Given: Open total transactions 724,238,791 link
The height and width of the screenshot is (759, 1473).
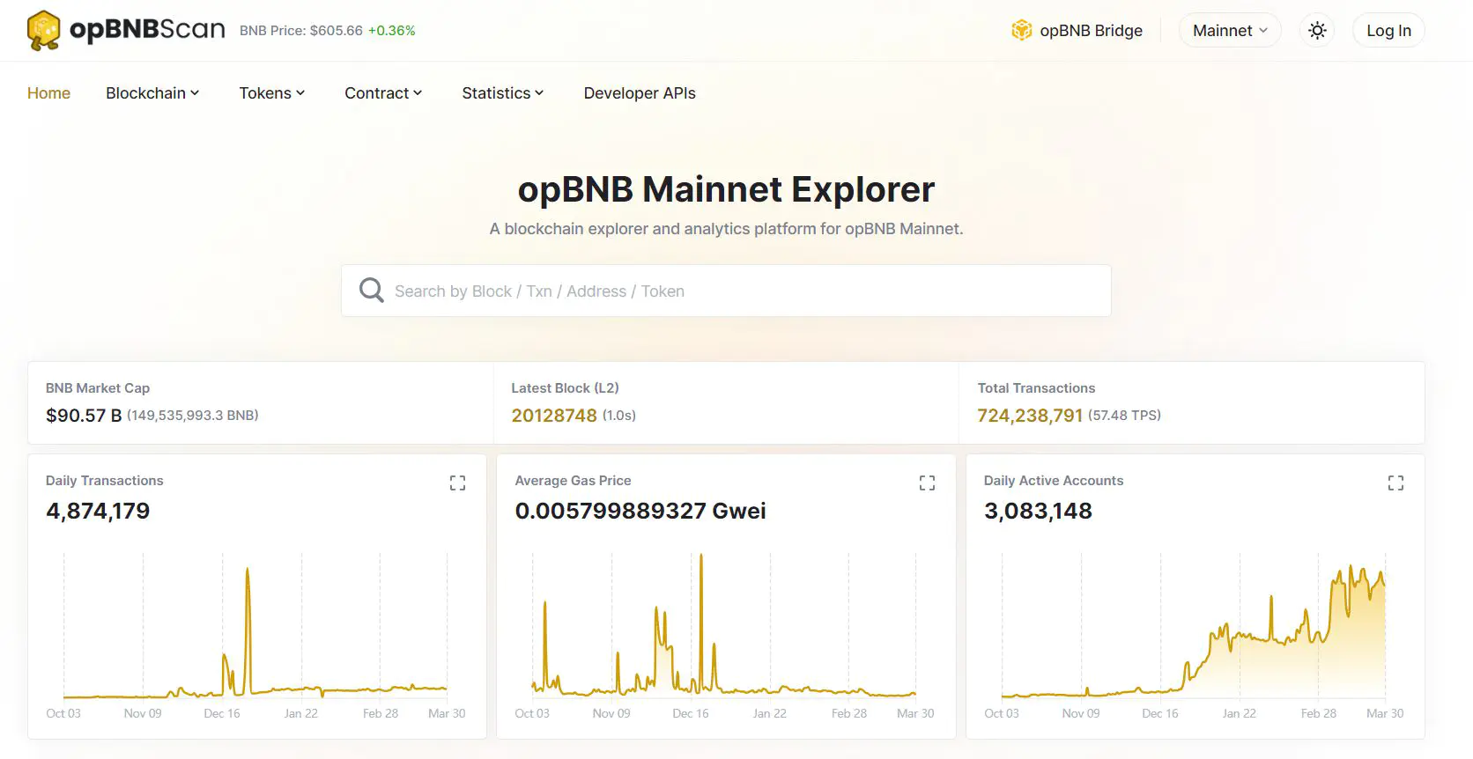Looking at the screenshot, I should 1030,416.
